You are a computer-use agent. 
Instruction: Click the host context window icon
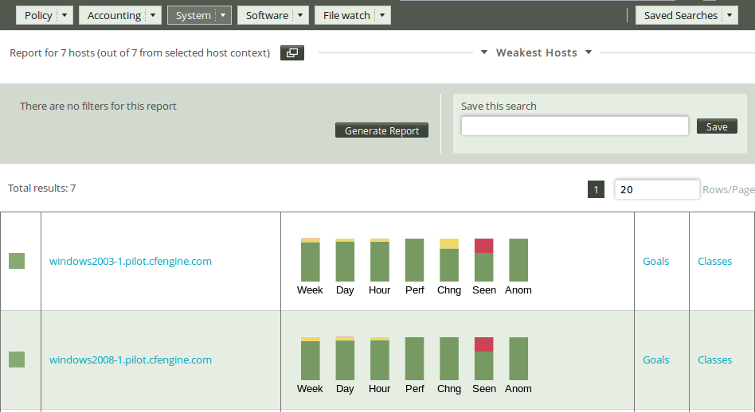click(292, 52)
